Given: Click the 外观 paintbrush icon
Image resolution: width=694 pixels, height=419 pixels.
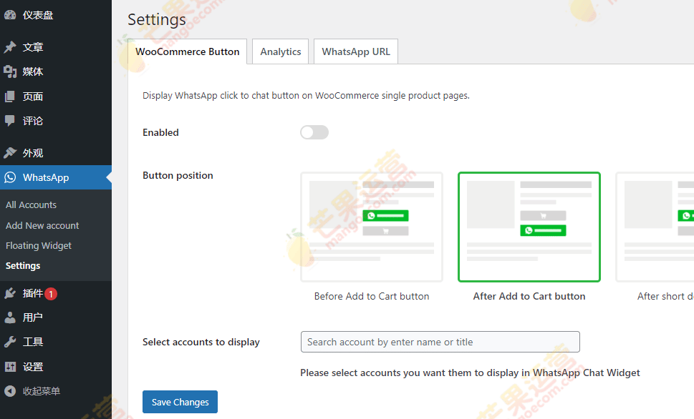Looking at the screenshot, I should 10,153.
